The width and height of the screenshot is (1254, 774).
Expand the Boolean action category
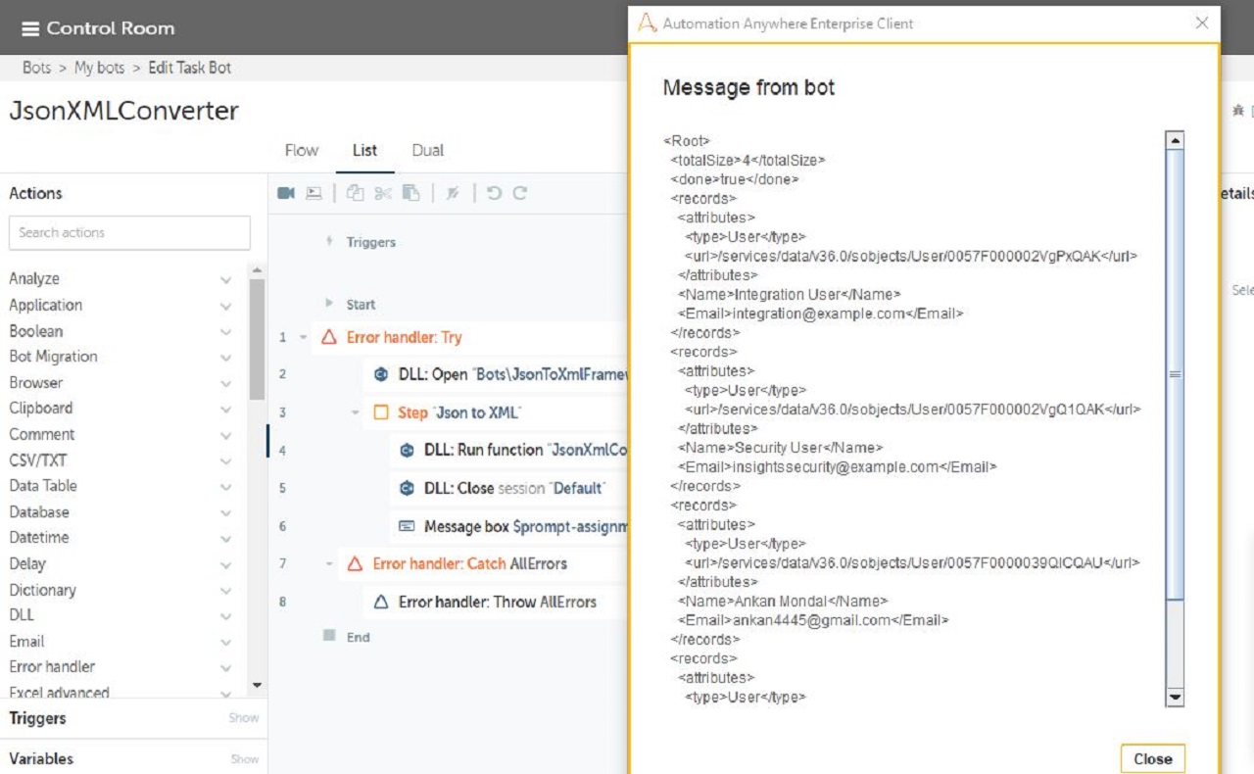(225, 331)
